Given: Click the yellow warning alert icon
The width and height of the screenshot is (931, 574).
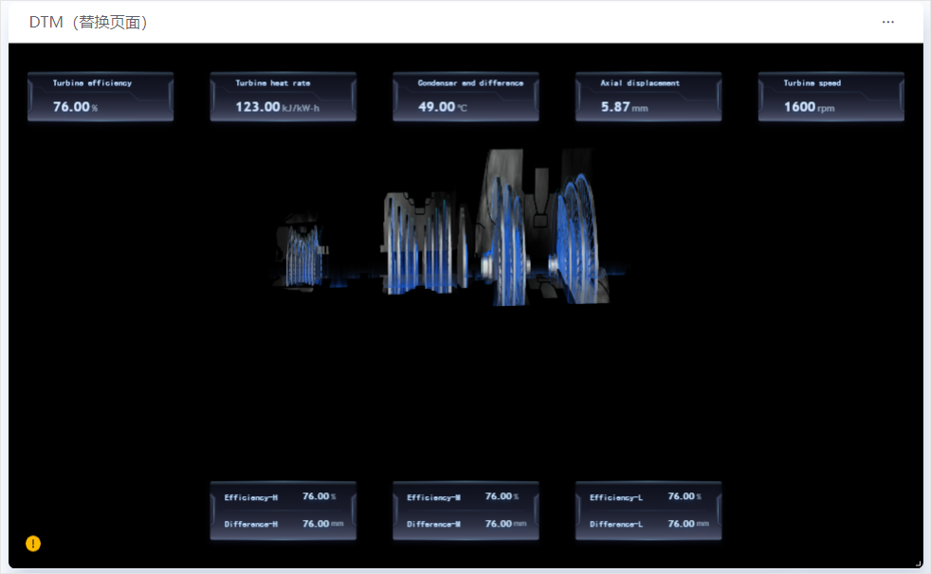Looking at the screenshot, I should [33, 544].
